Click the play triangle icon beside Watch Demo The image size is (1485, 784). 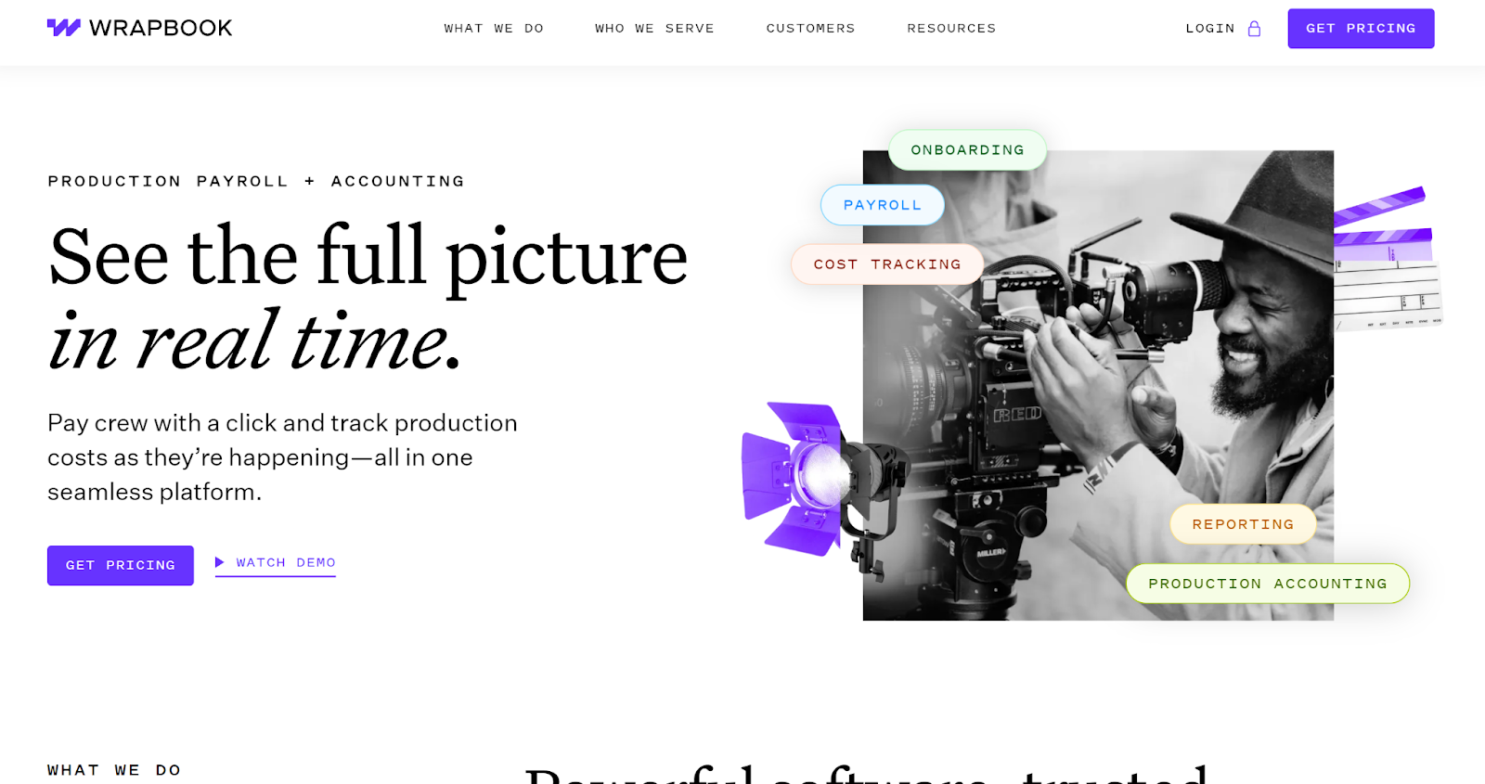click(220, 562)
